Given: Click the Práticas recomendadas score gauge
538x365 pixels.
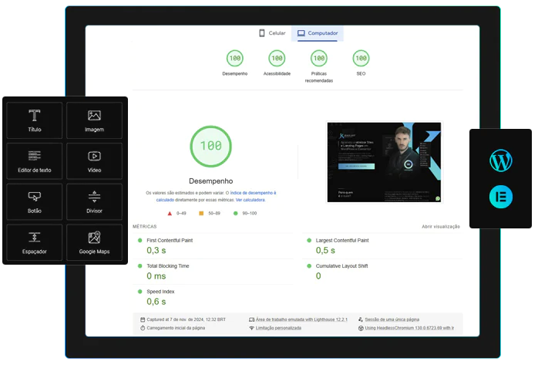Looking at the screenshot, I should [319, 59].
